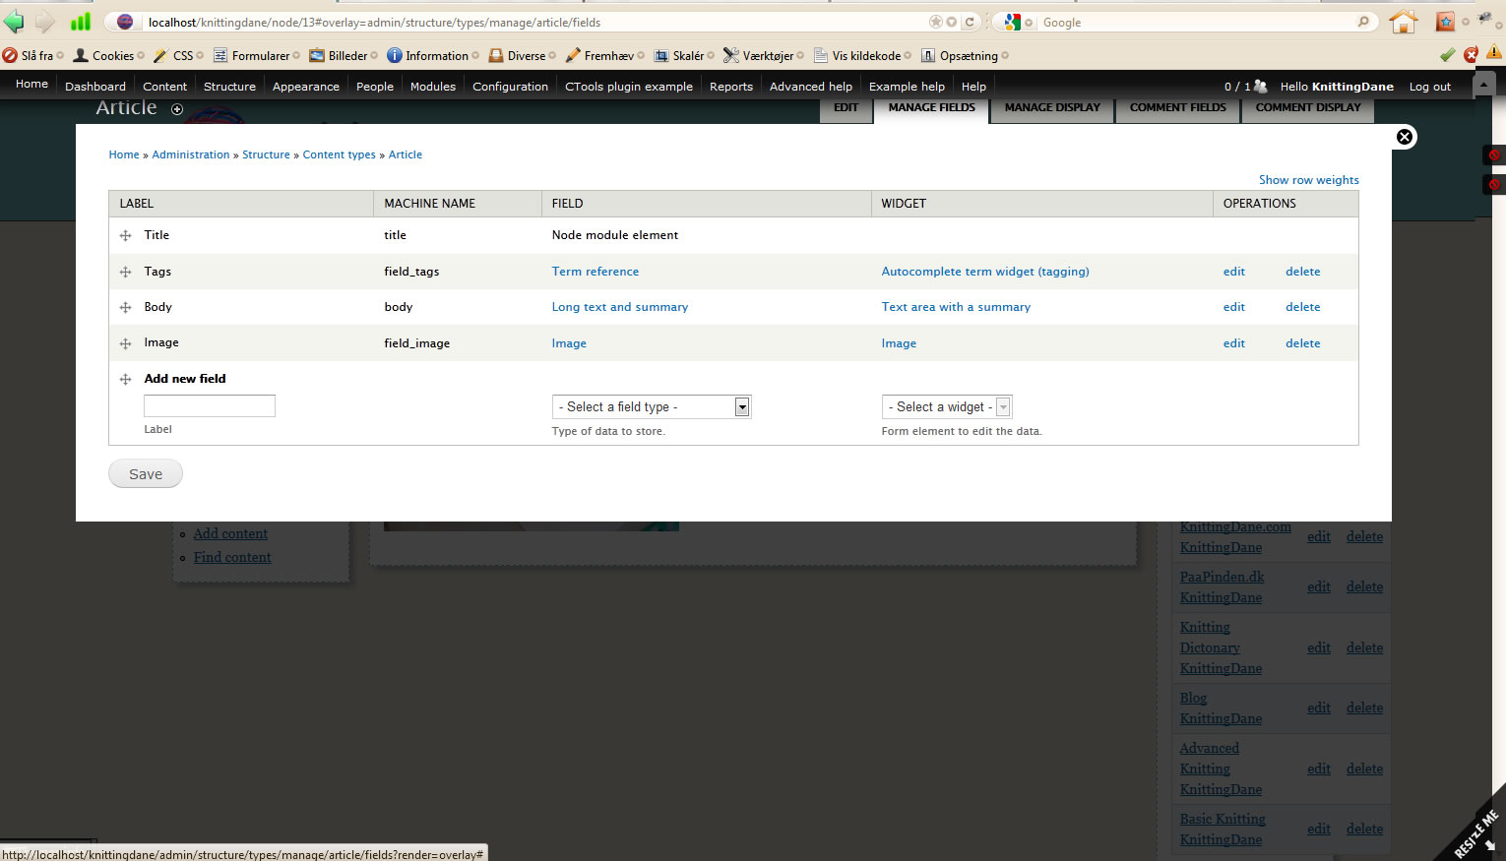
Task: Open the Structure admin menu item
Action: coord(229,87)
